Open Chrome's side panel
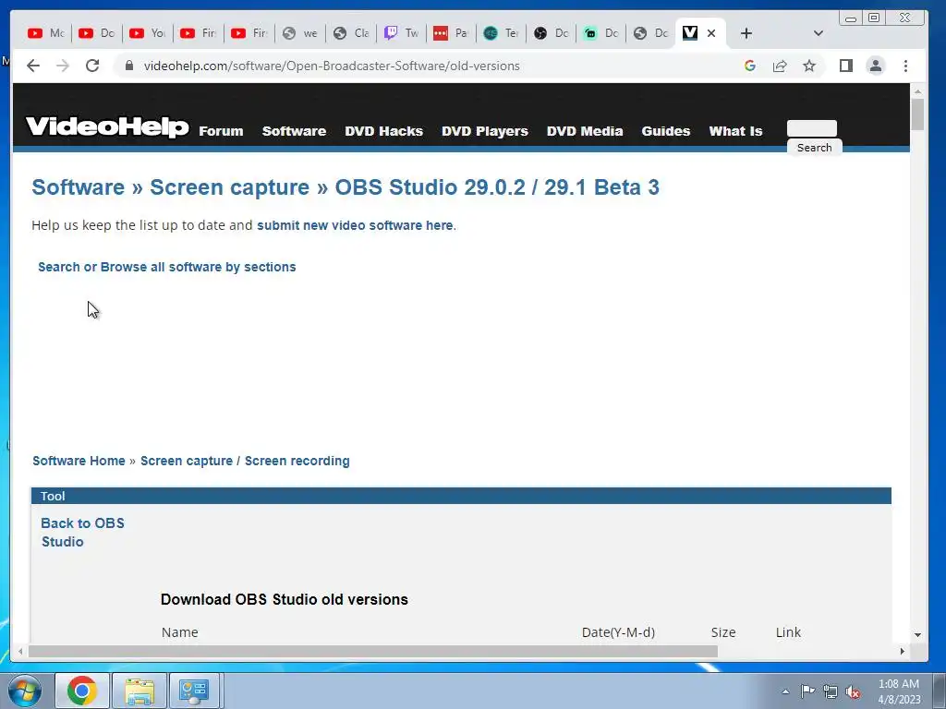Screen dimensions: 946x709 (x=846, y=66)
